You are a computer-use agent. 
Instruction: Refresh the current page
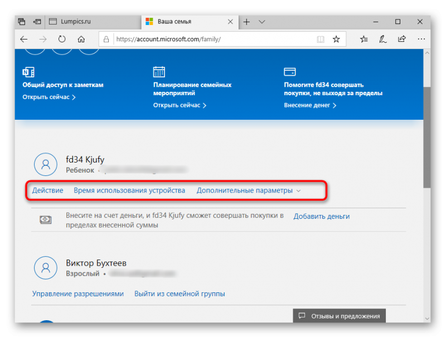coord(62,39)
